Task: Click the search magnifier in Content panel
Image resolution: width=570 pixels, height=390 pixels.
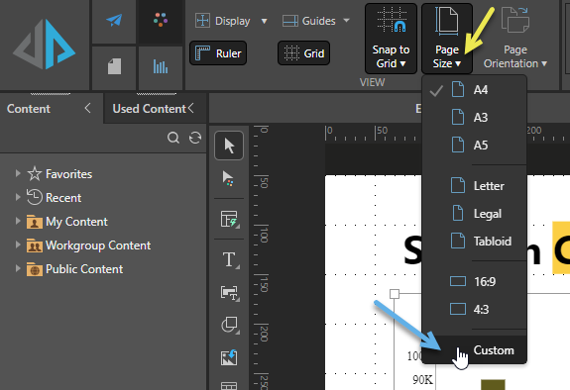Action: [173, 138]
